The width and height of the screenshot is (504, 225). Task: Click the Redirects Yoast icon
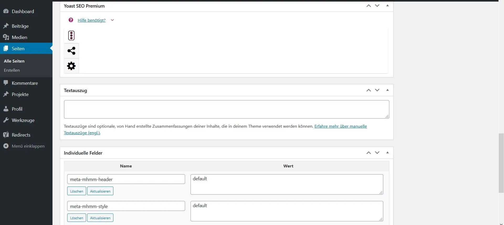coord(6,135)
